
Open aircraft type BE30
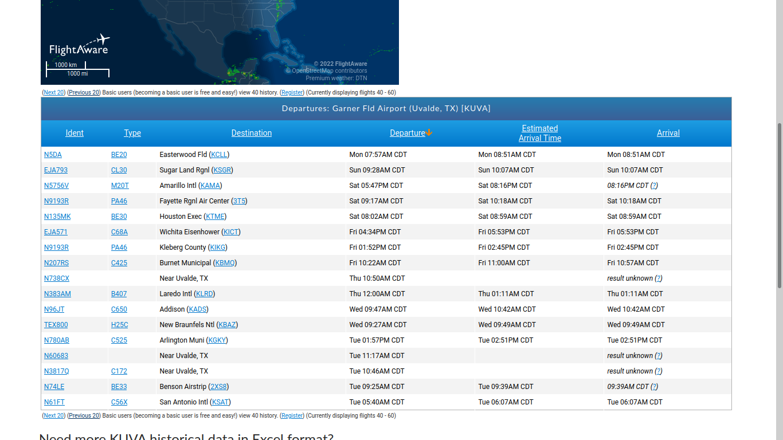[x=119, y=217]
